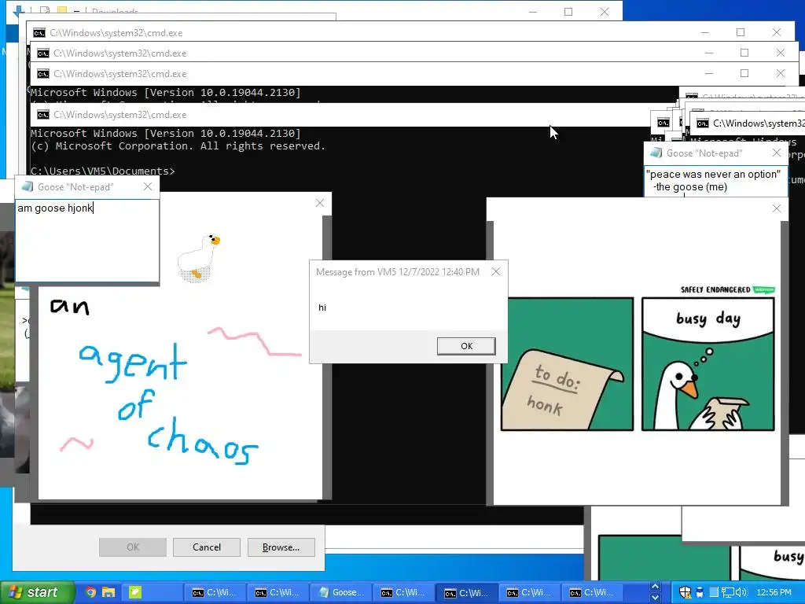Close the Message from VM5 dialog
This screenshot has width=805, height=604.
coord(495,271)
